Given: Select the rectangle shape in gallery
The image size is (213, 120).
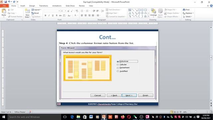Looking at the screenshot, I should tap(139, 10).
